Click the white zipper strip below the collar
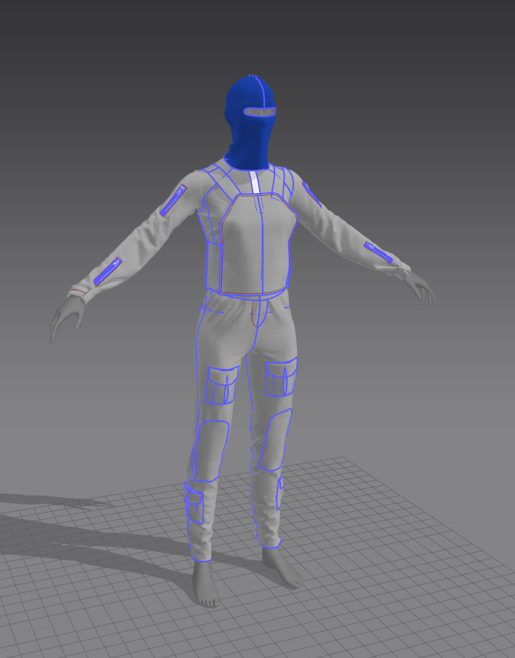The width and height of the screenshot is (515, 658). [255, 182]
